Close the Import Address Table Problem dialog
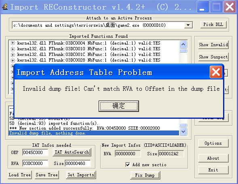238x184 pixels. (216, 72)
